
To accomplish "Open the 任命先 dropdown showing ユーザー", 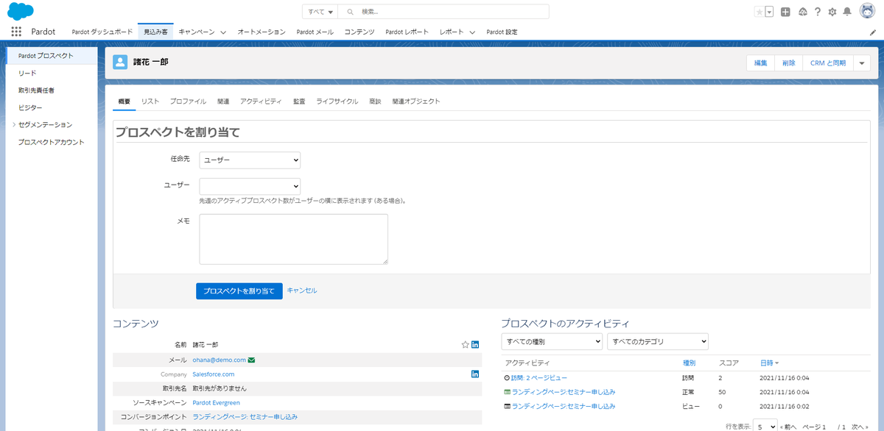I will [x=250, y=160].
